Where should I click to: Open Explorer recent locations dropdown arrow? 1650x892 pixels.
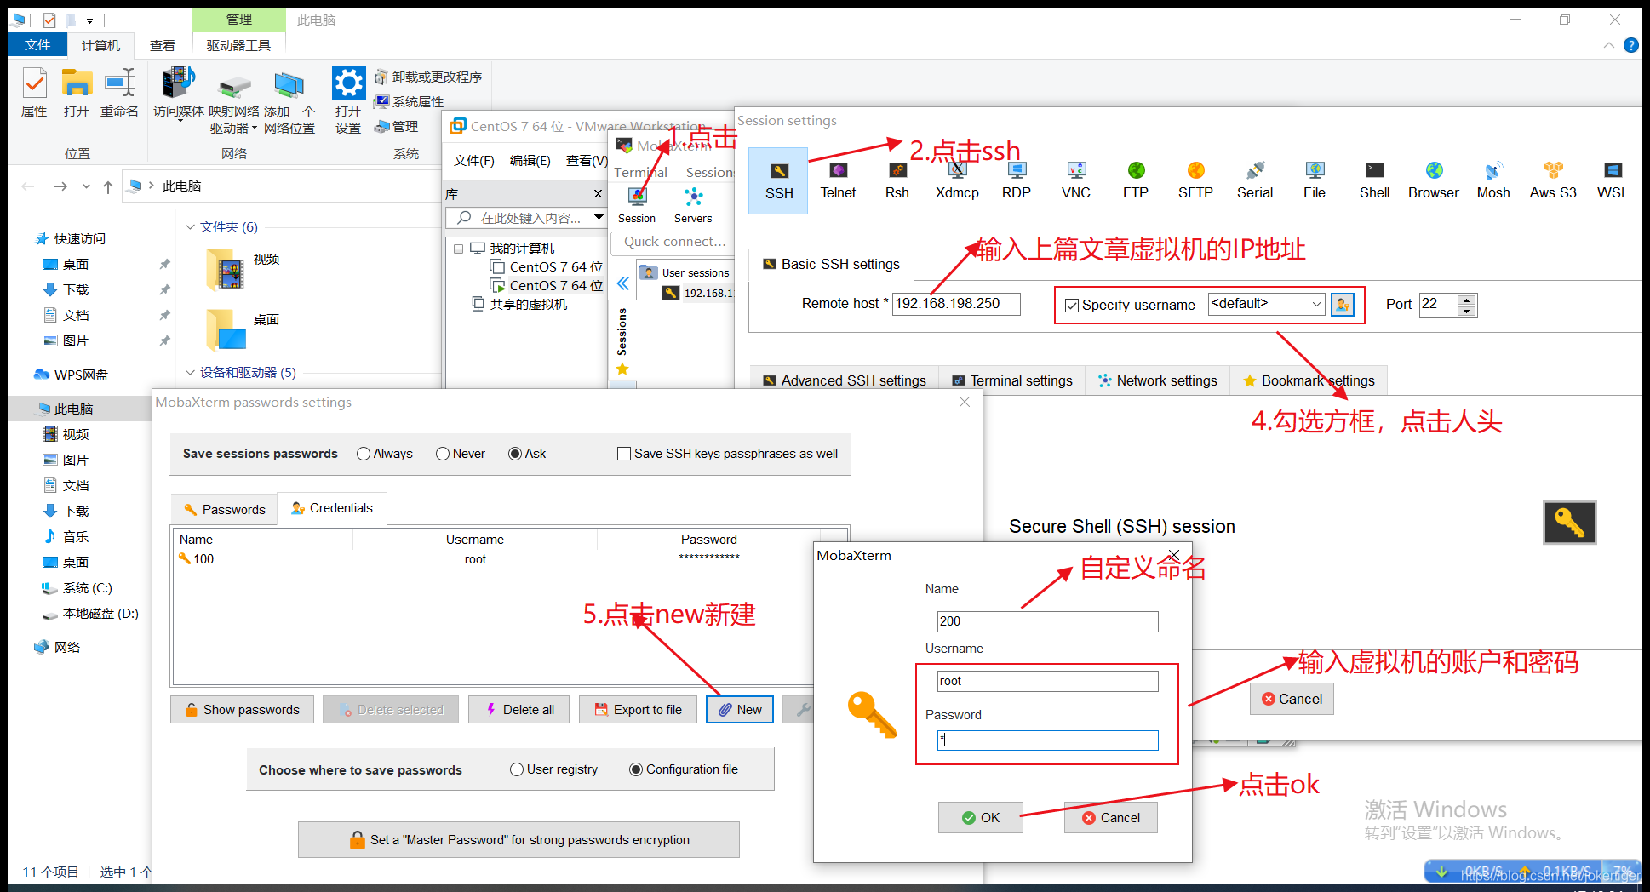pyautogui.click(x=86, y=186)
